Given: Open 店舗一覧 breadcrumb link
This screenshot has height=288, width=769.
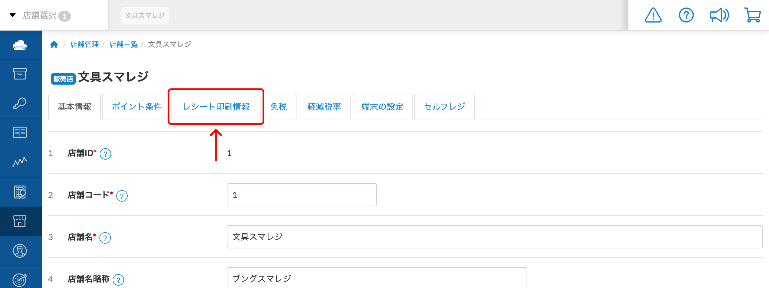Looking at the screenshot, I should pyautogui.click(x=123, y=44).
